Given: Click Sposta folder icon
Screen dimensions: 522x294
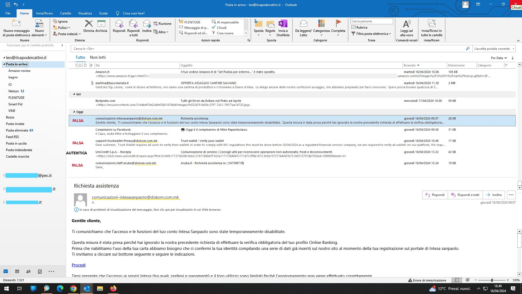Looking at the screenshot, I should (x=259, y=24).
